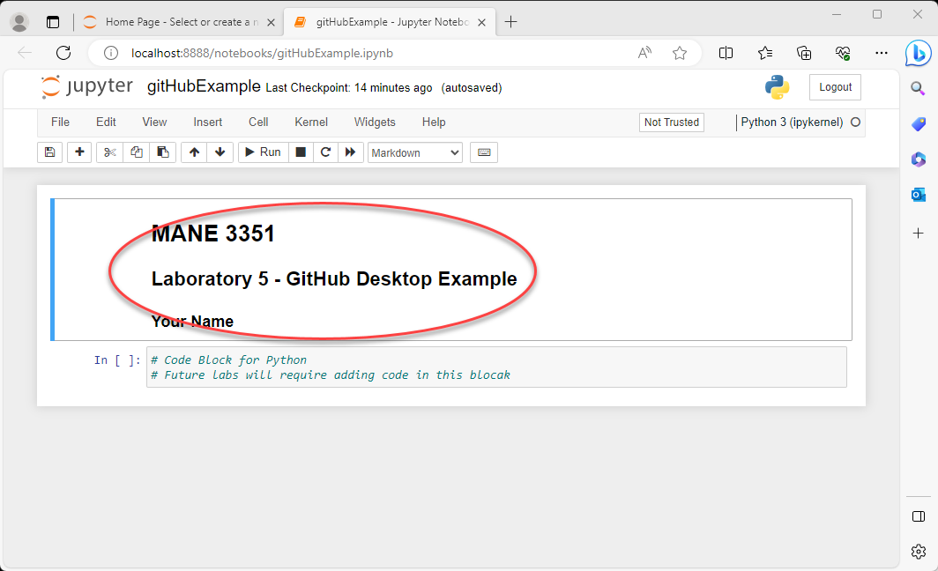The width and height of the screenshot is (938, 571).
Task: Insert a new cell below with the plus icon
Action: [79, 152]
